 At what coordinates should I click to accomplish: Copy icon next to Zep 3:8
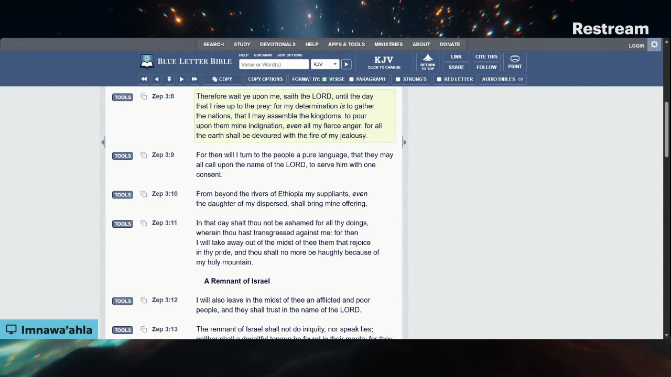click(144, 97)
